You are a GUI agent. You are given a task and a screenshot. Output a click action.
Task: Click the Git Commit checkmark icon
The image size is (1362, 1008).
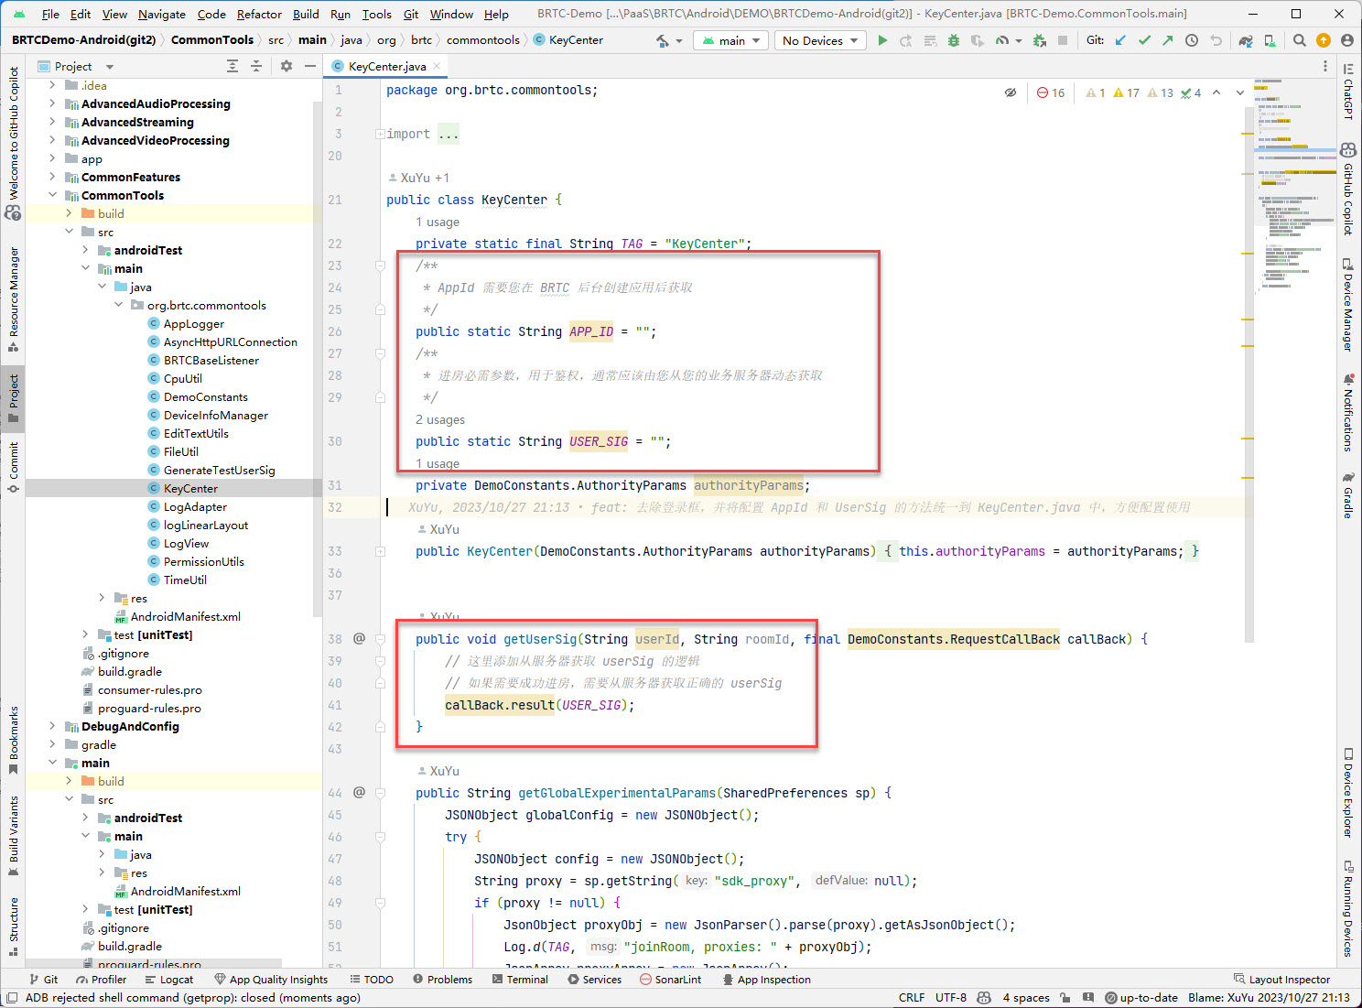click(1144, 40)
